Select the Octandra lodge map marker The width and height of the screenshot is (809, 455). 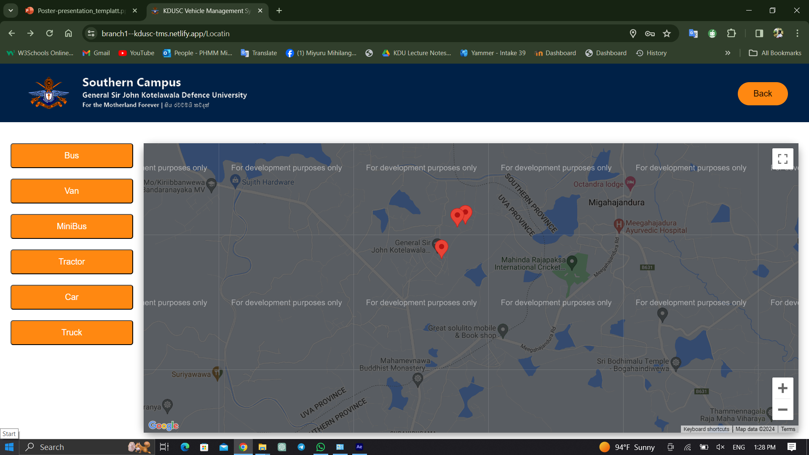tap(630, 182)
